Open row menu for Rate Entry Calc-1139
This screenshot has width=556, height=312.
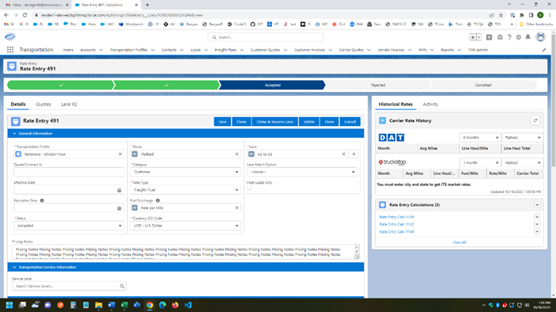(x=537, y=217)
